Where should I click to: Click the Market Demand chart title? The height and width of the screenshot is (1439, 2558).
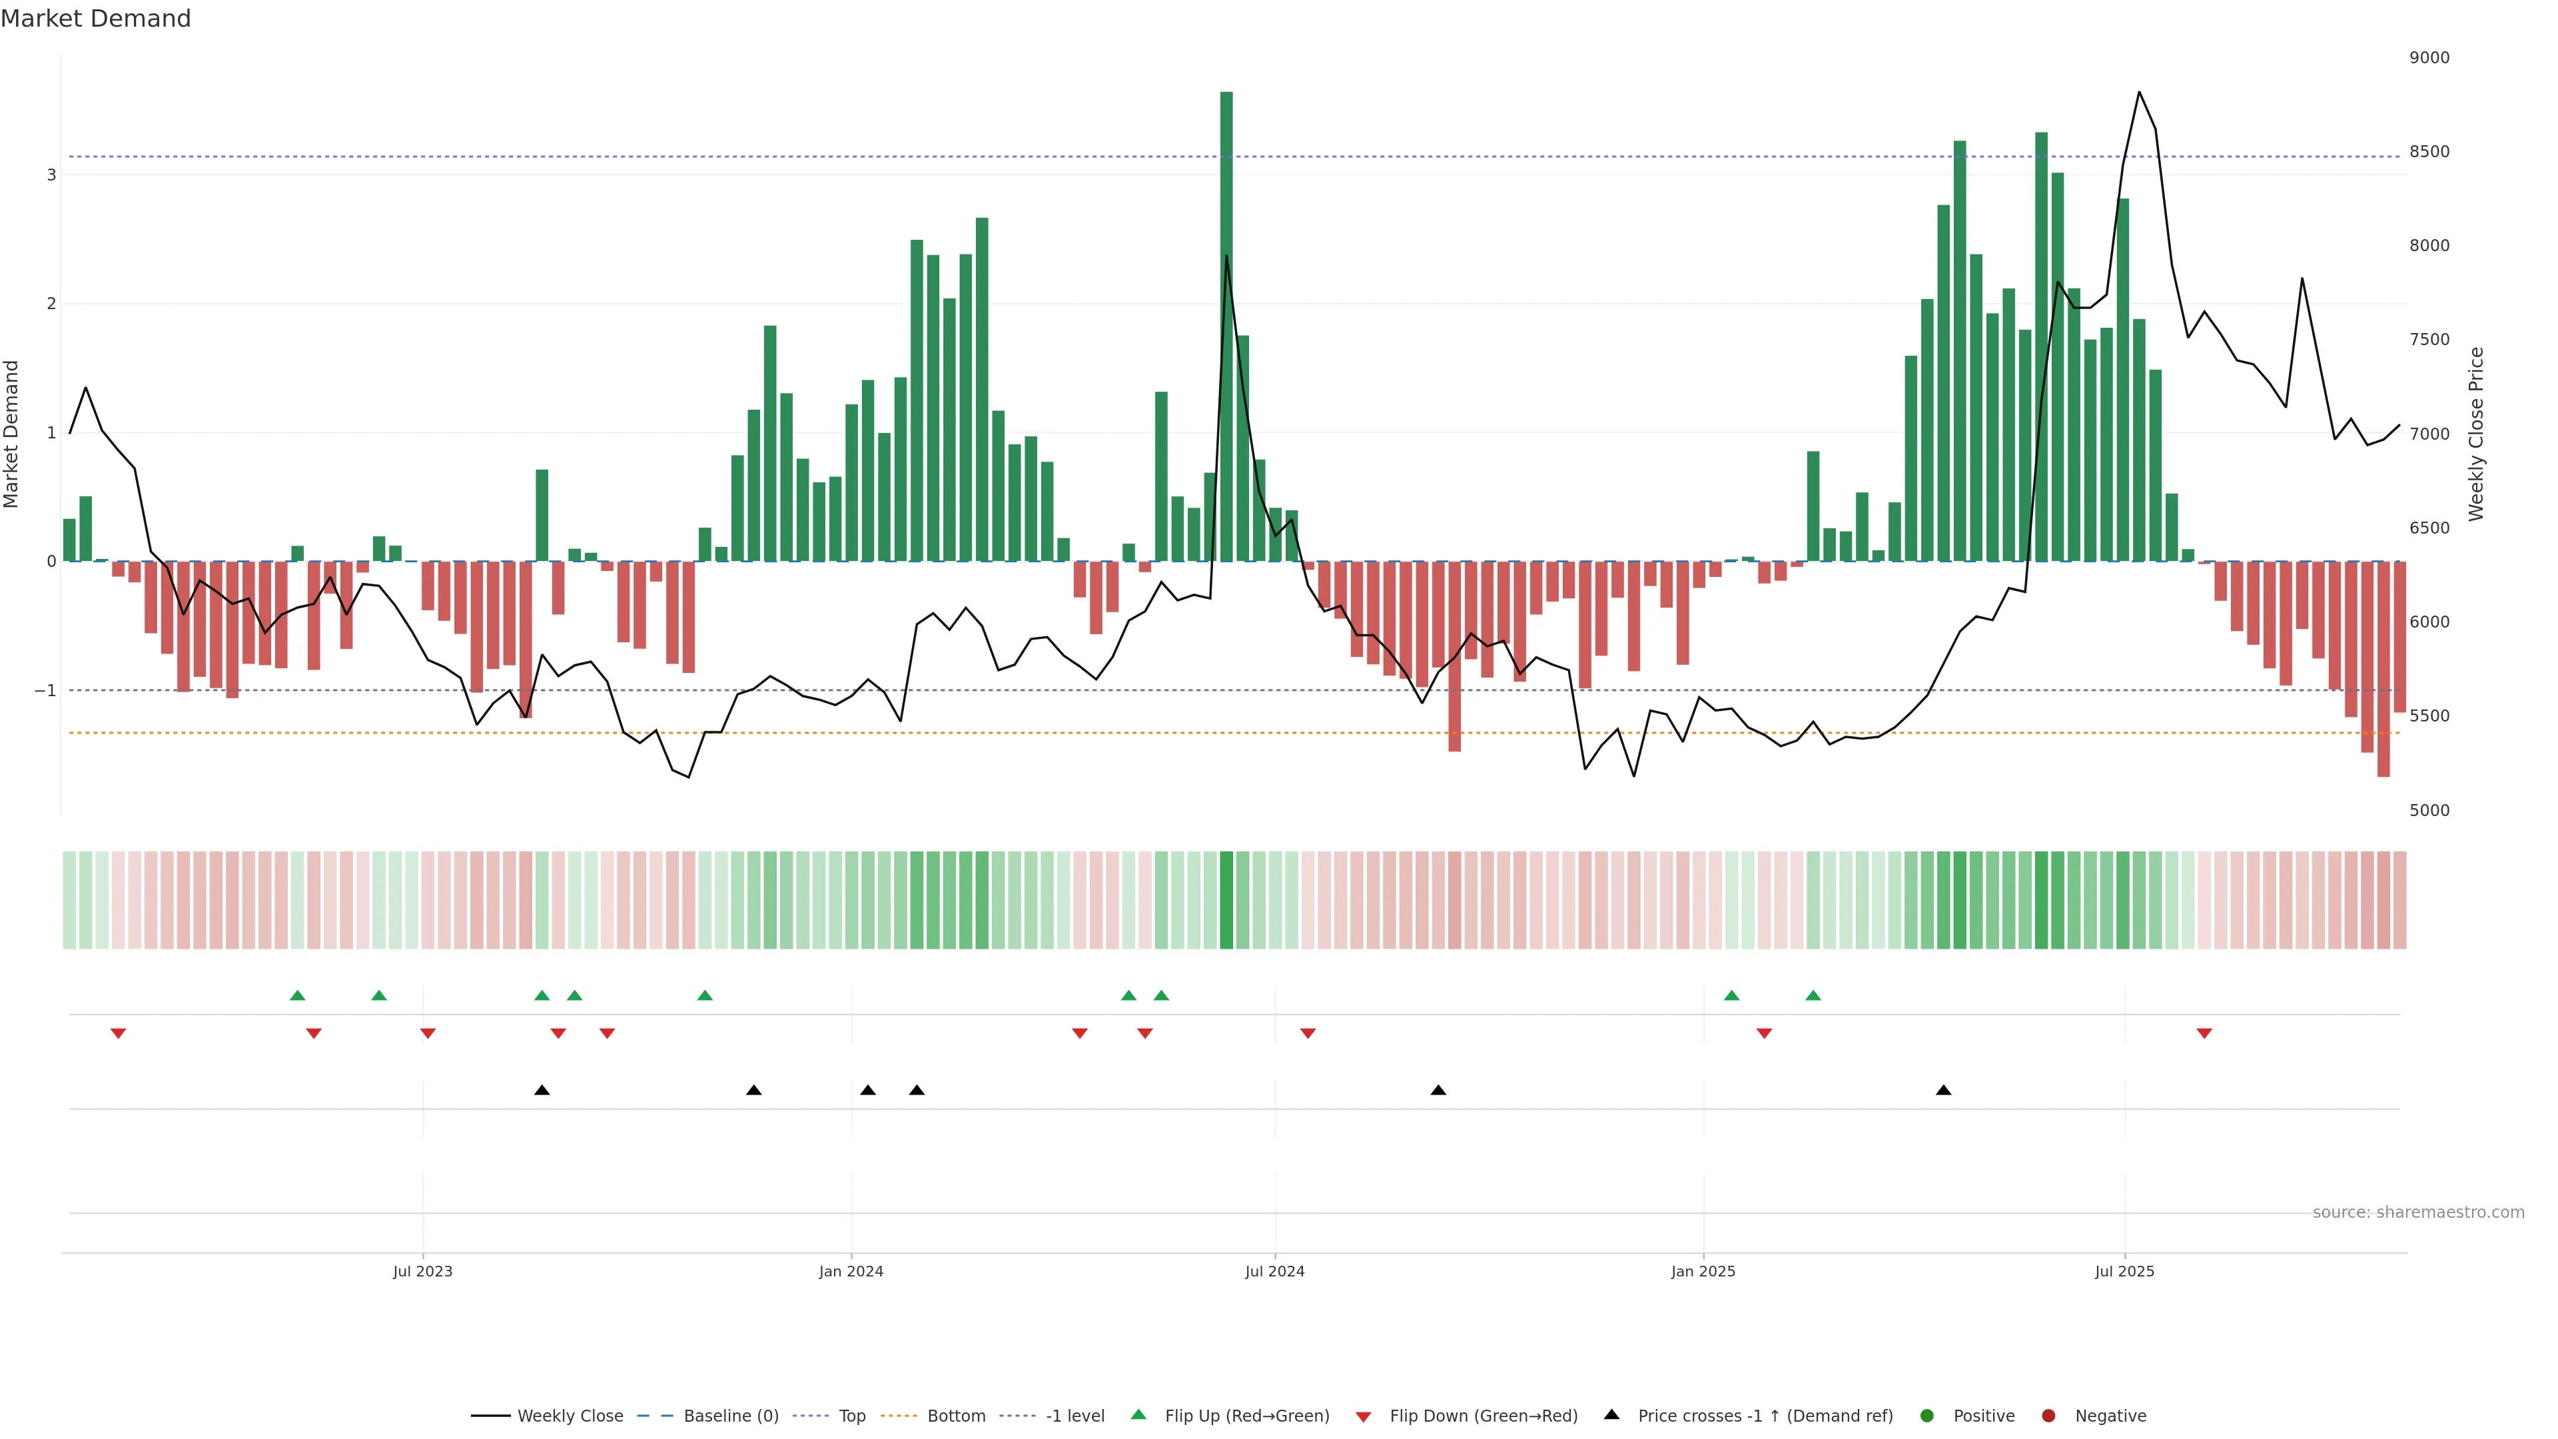(x=95, y=19)
